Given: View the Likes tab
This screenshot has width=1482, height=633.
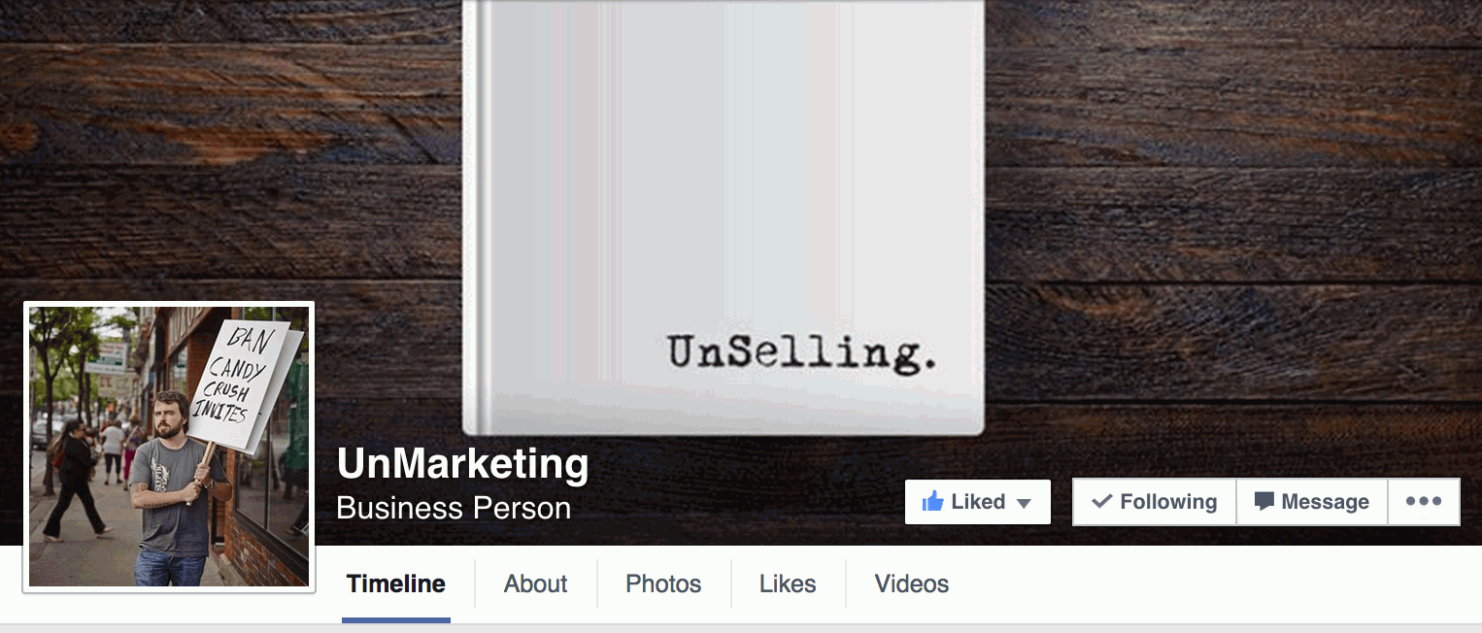Looking at the screenshot, I should click(788, 583).
